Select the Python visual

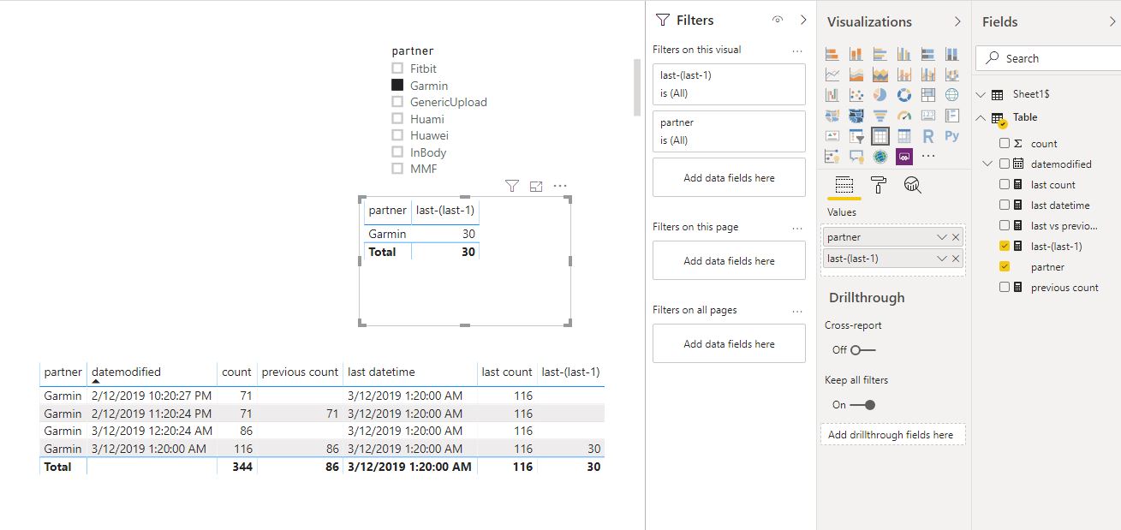[951, 136]
